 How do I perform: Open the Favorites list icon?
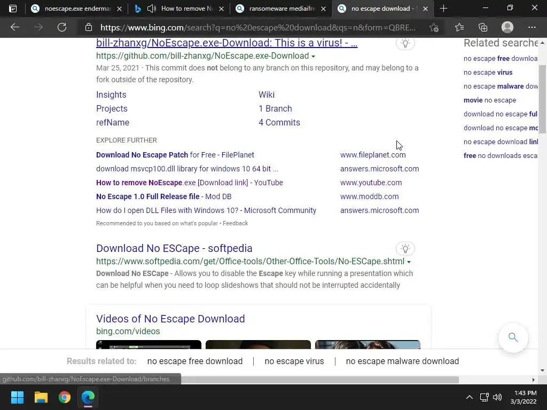(x=459, y=27)
